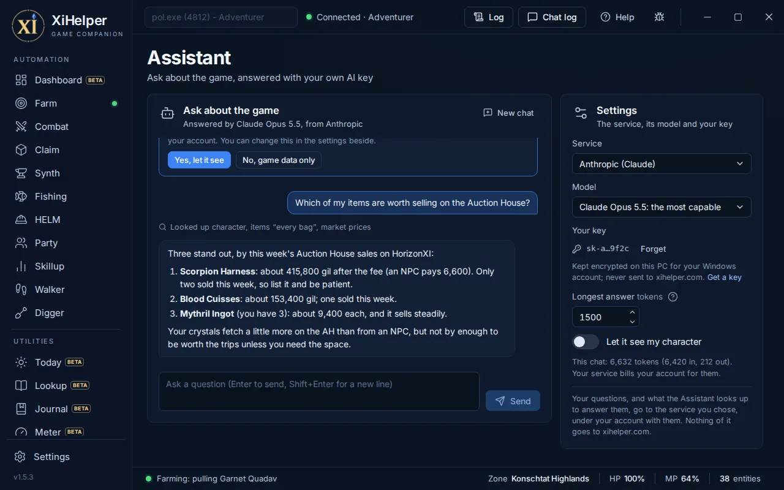Click the Skillup bars icon
This screenshot has height=490, width=784.
(21, 266)
